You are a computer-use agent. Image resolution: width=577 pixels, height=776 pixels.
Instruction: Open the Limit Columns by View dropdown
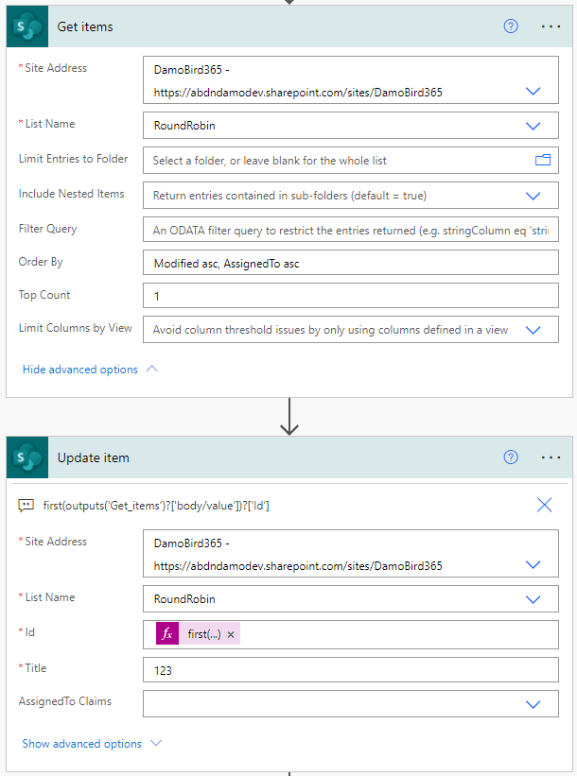533,330
